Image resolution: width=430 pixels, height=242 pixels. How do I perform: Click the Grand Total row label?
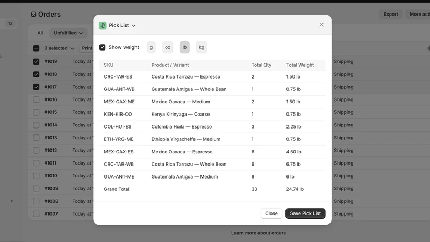tap(117, 189)
